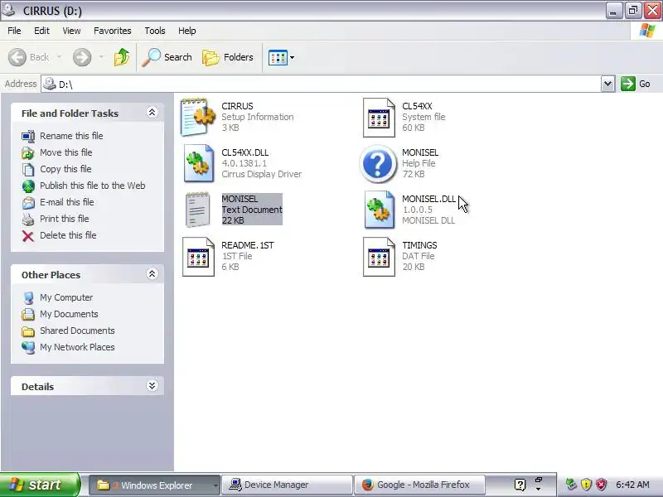This screenshot has width=663, height=497.
Task: Click the D:\ address field
Action: (321, 84)
